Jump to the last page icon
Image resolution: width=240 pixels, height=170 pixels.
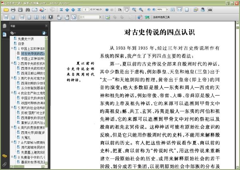[79, 10]
